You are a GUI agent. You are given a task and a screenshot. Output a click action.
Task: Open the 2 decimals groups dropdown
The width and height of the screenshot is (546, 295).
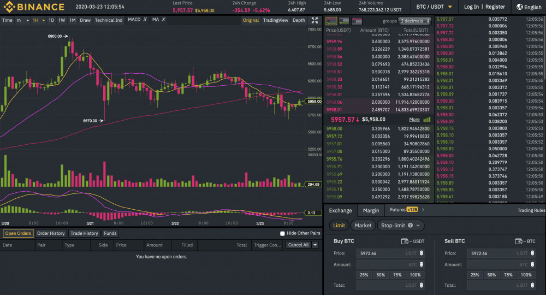point(414,21)
